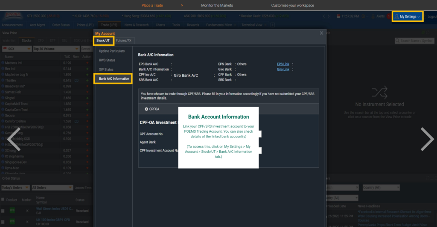Click the red alerts count badge

(x=389, y=17)
